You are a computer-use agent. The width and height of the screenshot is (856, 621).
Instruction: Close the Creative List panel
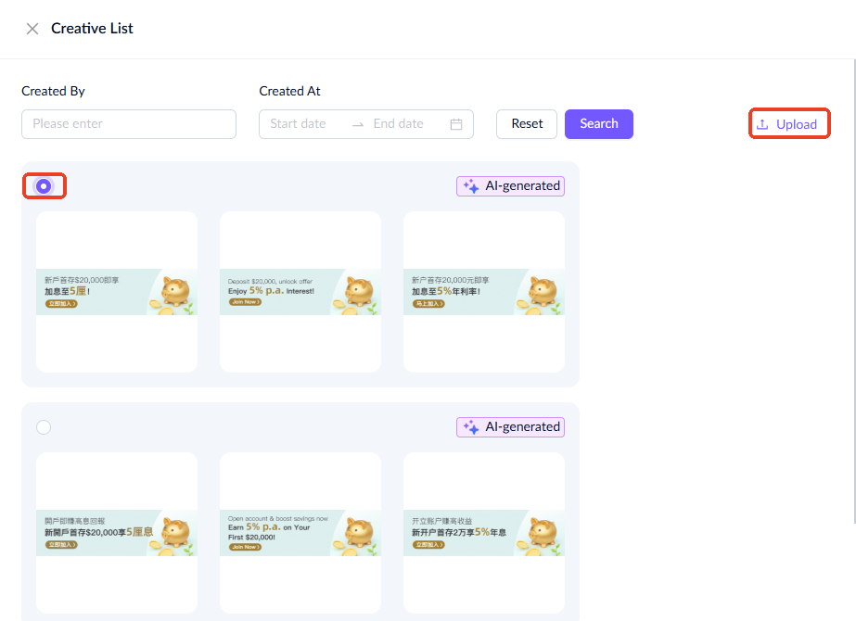[x=32, y=29]
